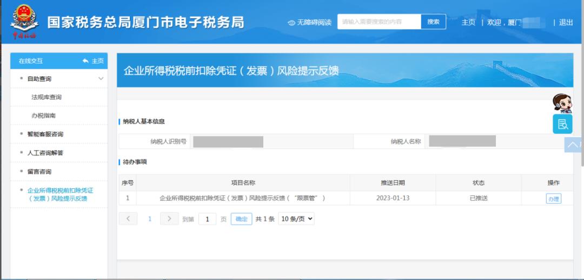Click the 项目名称 column header
The height and width of the screenshot is (280, 584).
coord(243,183)
